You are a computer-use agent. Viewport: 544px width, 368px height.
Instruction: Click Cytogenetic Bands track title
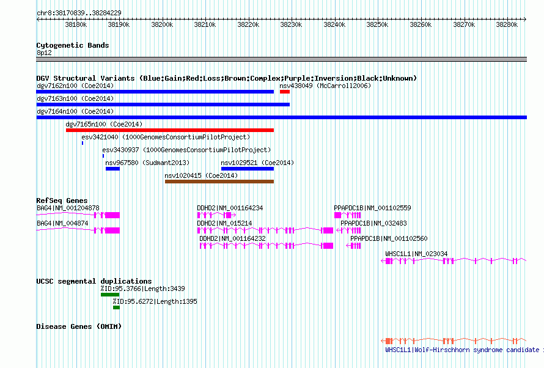[x=73, y=45]
